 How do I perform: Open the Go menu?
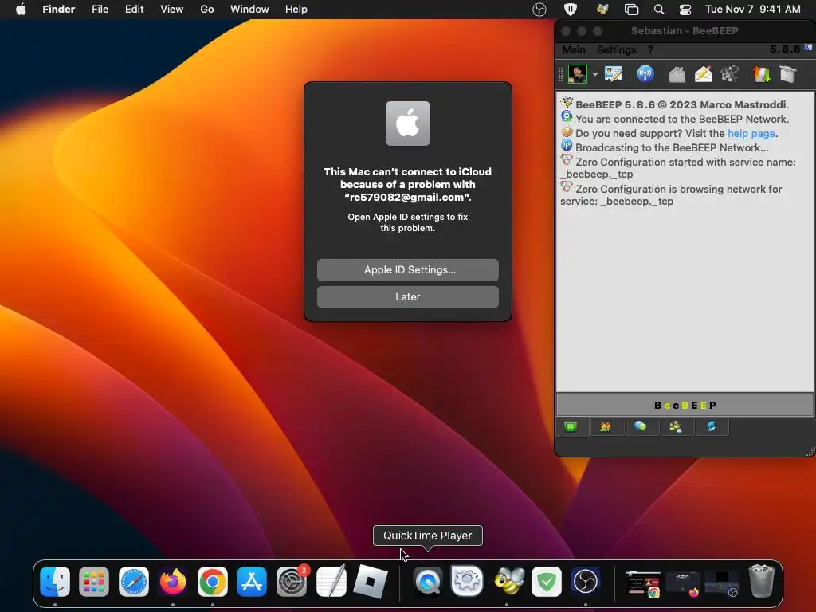207,9
